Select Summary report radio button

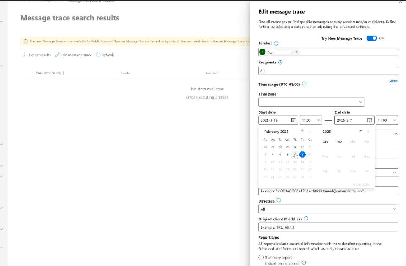(261, 258)
